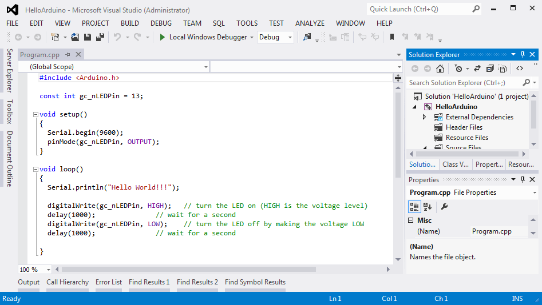Viewport: 542px width, 305px height.
Task: Open the Output tab
Action: click(x=29, y=282)
